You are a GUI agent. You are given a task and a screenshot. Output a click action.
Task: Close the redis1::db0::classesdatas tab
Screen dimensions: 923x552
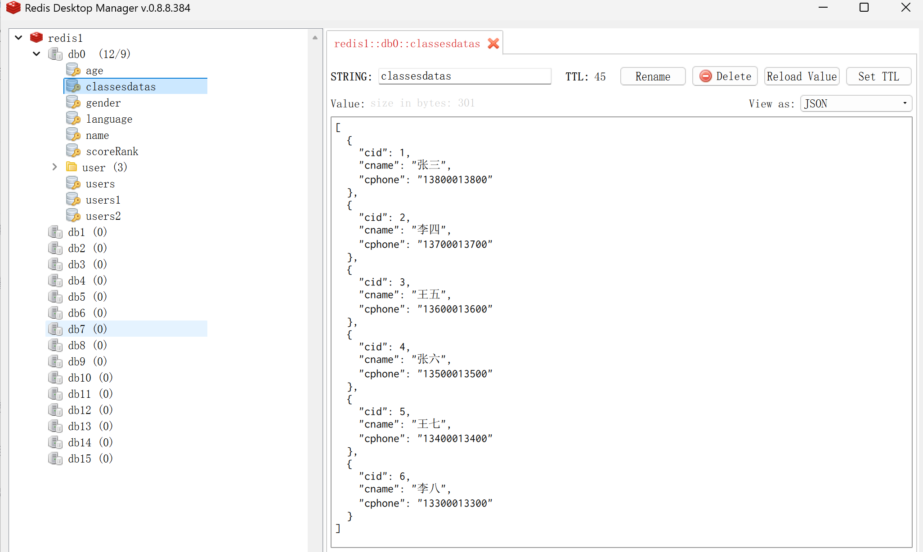pos(493,44)
